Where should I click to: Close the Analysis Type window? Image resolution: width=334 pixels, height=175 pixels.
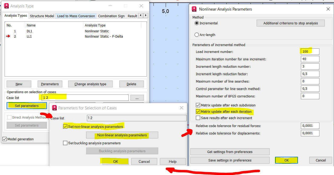(142, 6)
